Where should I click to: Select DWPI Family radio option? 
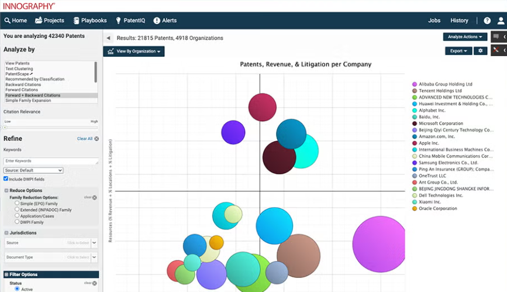pyautogui.click(x=17, y=221)
